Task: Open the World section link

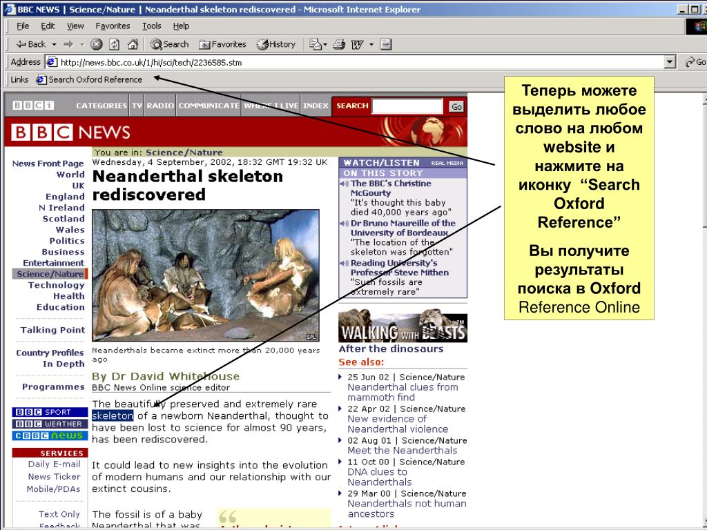Action: point(70,175)
